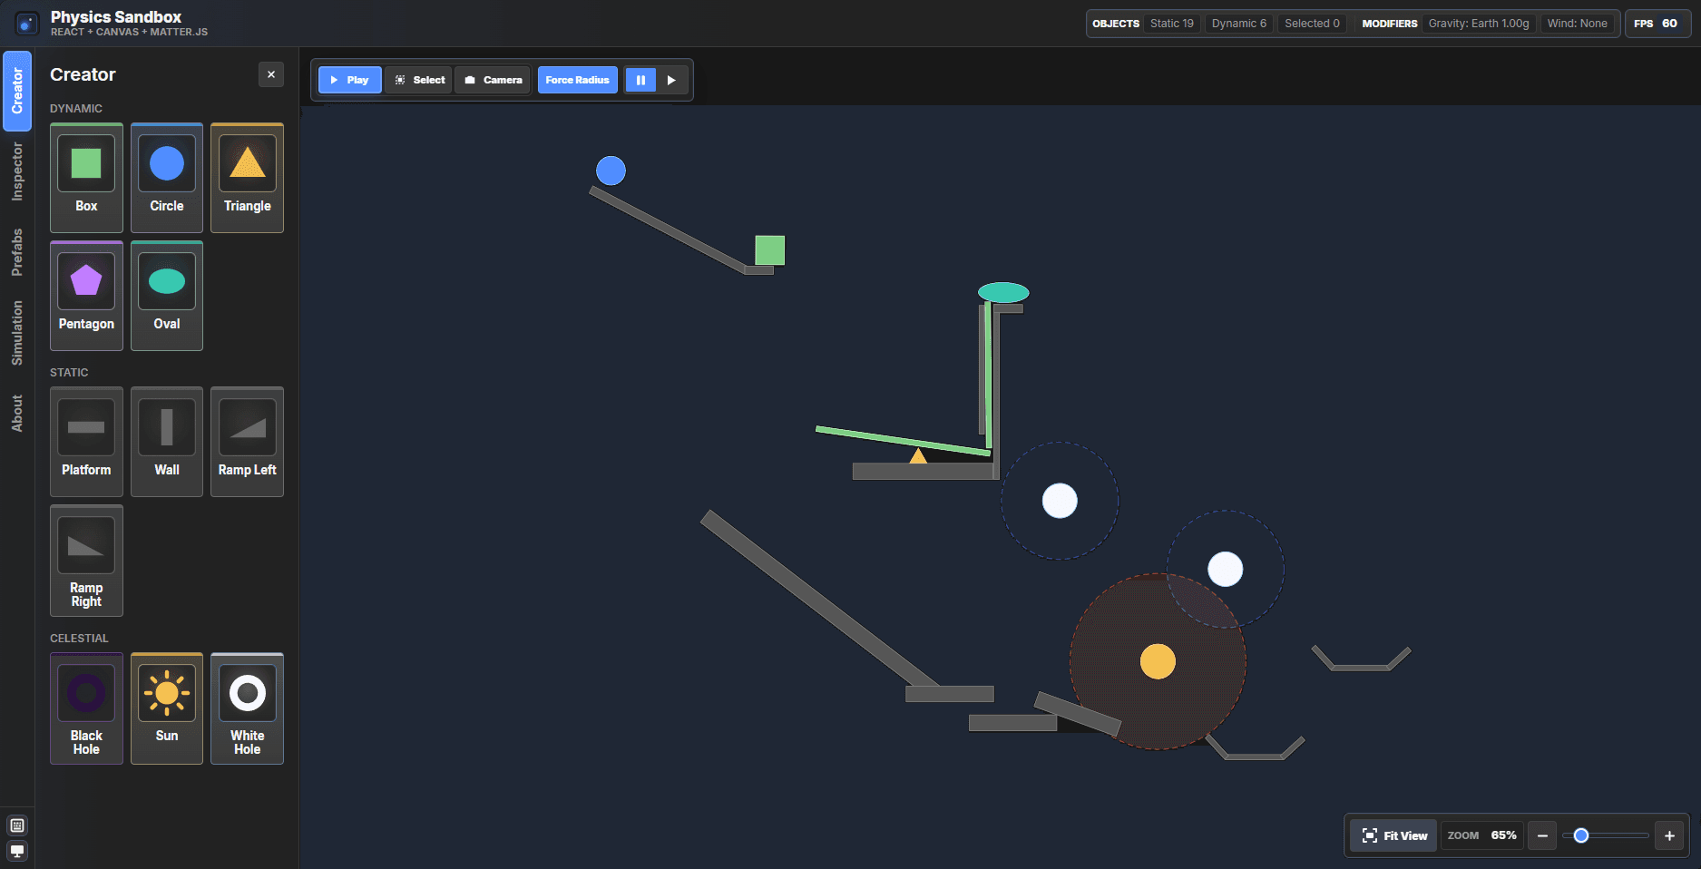The image size is (1701, 869).
Task: Step the simulation forward
Action: click(x=671, y=80)
